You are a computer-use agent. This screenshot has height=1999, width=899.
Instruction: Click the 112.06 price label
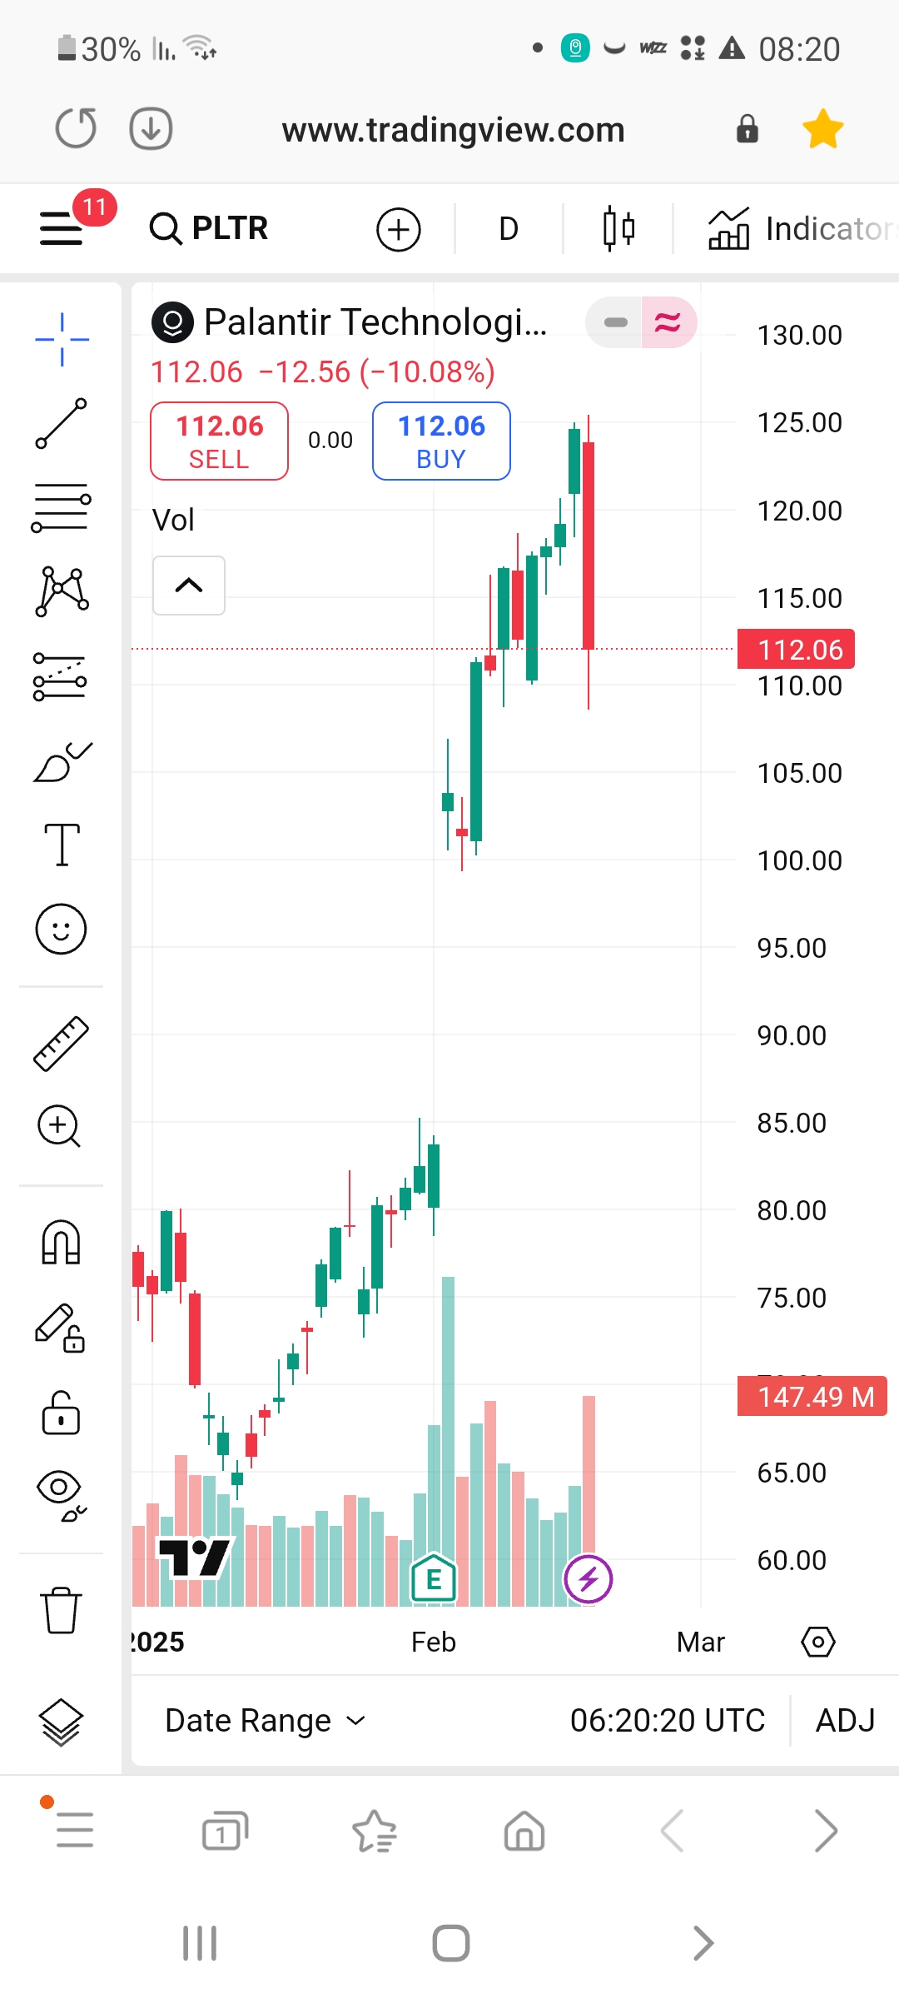797,649
